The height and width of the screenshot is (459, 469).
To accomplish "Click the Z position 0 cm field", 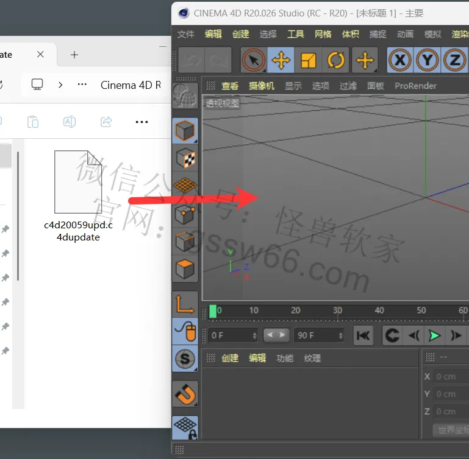I will click(x=452, y=412).
